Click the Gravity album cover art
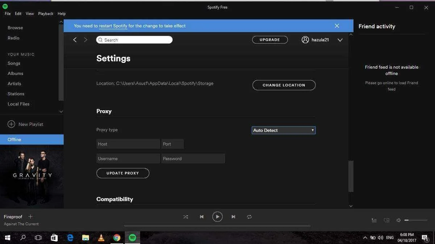 point(32,176)
